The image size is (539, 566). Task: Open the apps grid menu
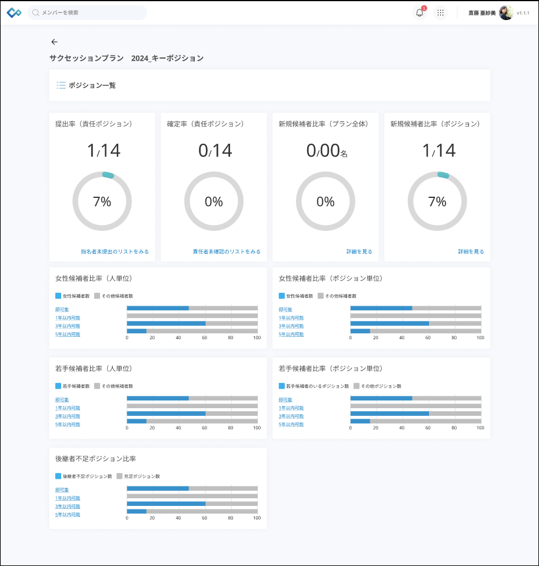click(440, 13)
